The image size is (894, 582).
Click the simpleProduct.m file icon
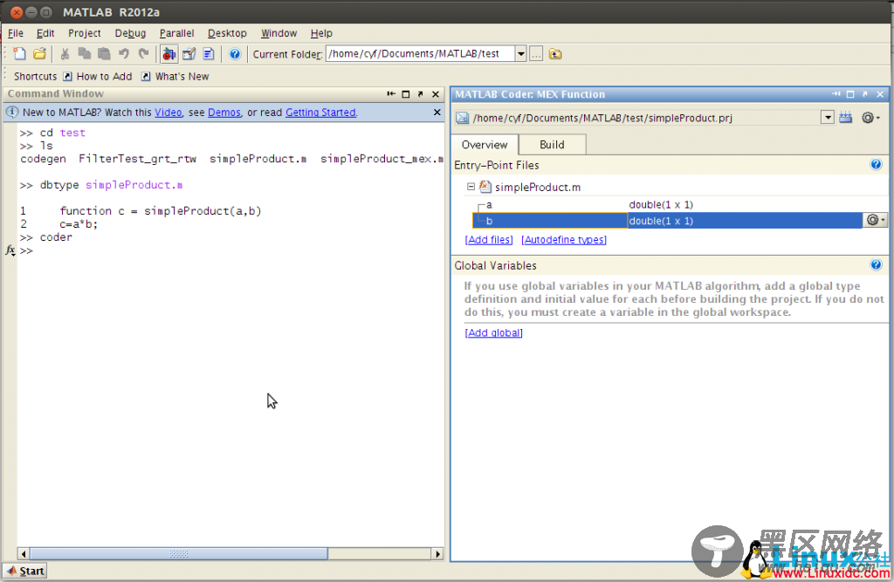[x=485, y=187]
